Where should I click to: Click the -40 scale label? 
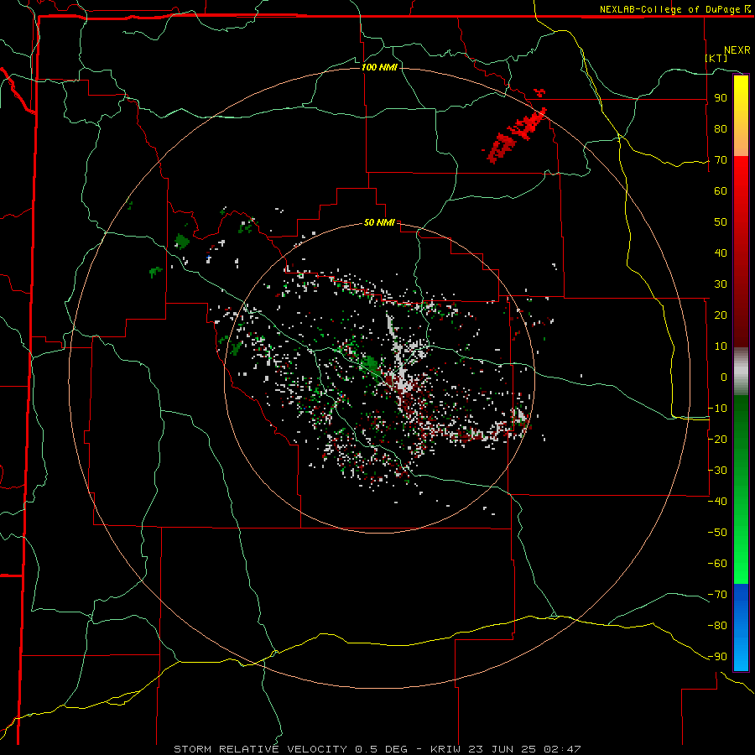pyautogui.click(x=717, y=502)
